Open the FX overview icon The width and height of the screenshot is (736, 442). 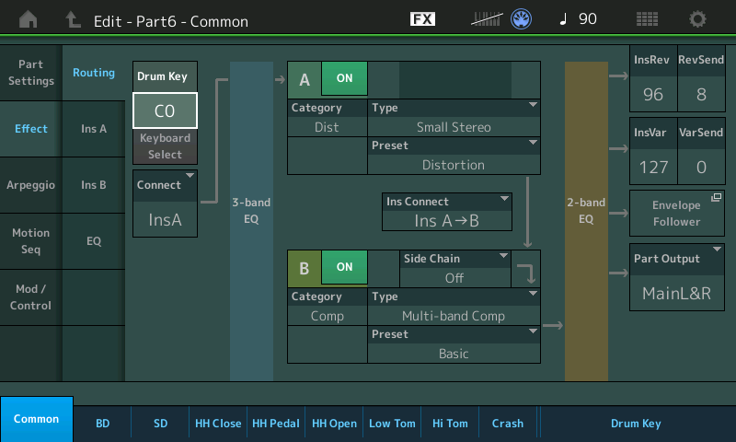[x=422, y=18]
